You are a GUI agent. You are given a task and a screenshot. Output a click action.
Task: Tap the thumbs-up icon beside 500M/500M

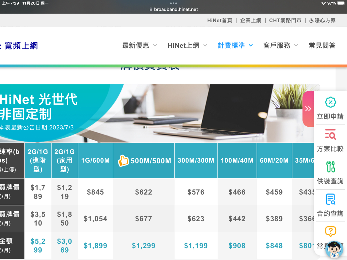click(123, 161)
